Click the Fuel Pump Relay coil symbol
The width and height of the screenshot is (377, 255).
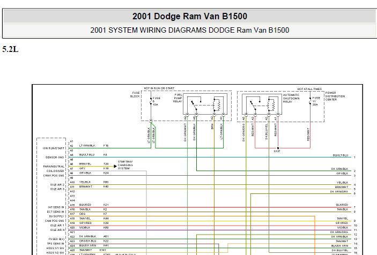[217, 104]
